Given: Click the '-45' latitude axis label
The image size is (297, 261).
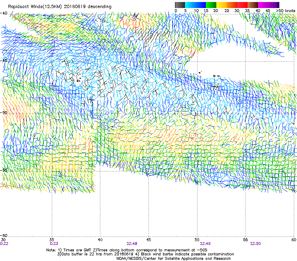Looking at the screenshot, I should 4,61.
